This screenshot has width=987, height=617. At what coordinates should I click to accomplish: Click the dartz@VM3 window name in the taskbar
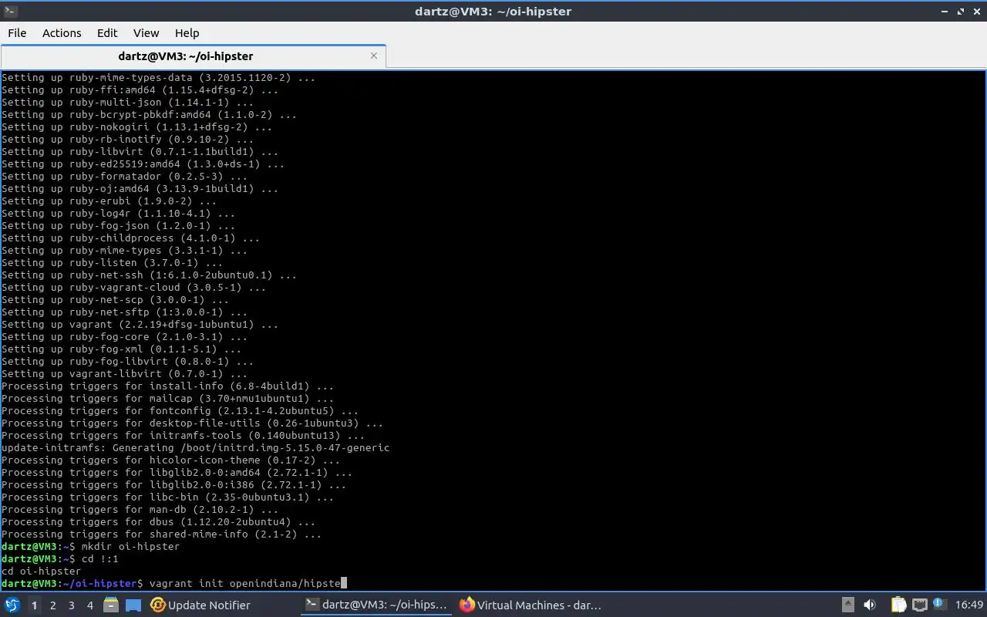pyautogui.click(x=384, y=605)
